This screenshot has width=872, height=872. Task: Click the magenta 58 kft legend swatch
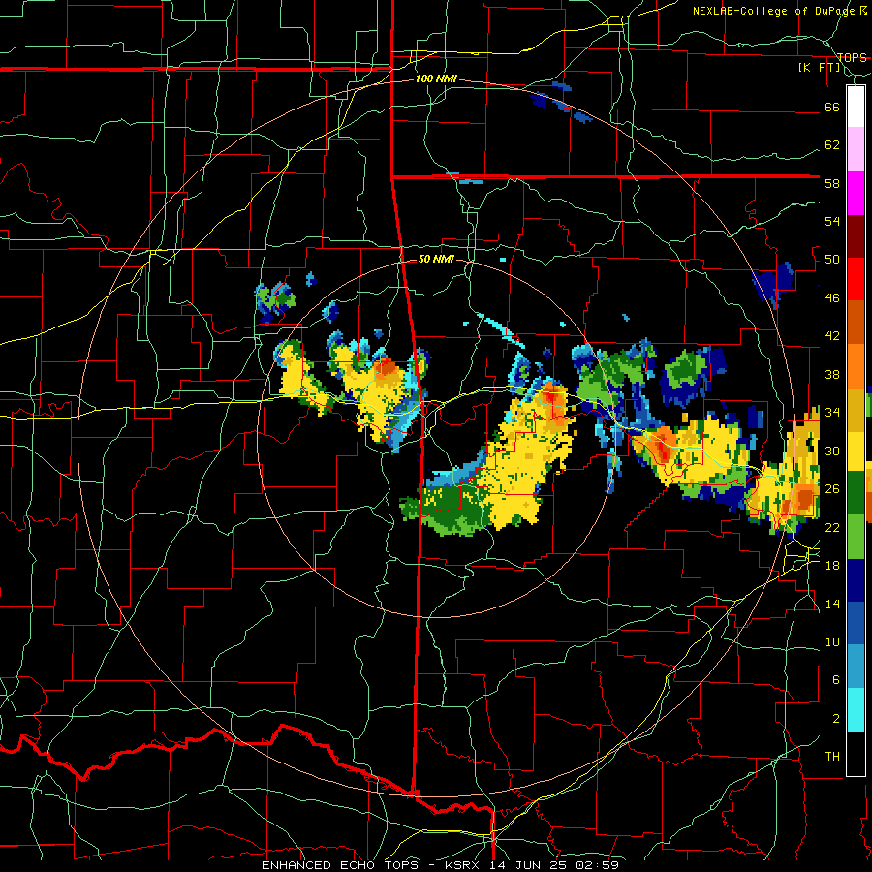pos(856,193)
